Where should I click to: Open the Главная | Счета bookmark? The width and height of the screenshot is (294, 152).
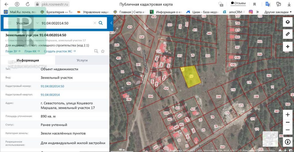click(x=129, y=12)
